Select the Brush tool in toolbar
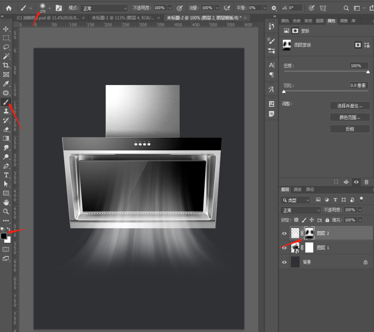Viewport: 374px width, 332px height. (6, 102)
